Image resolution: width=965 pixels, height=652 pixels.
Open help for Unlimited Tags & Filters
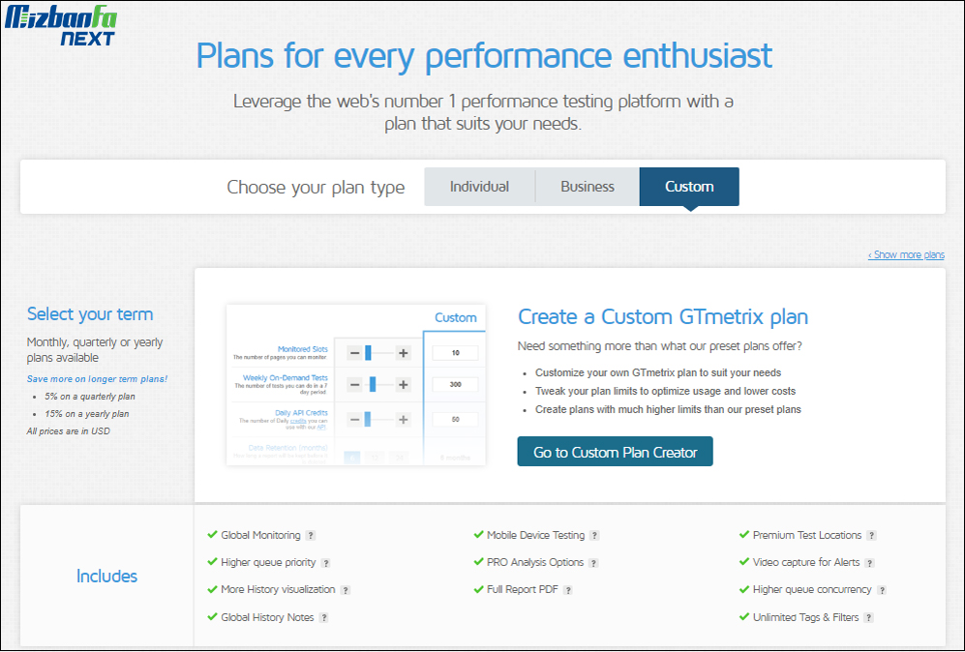point(868,617)
